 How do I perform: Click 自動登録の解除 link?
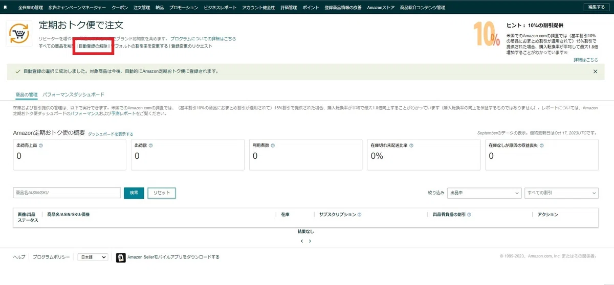[93, 46]
